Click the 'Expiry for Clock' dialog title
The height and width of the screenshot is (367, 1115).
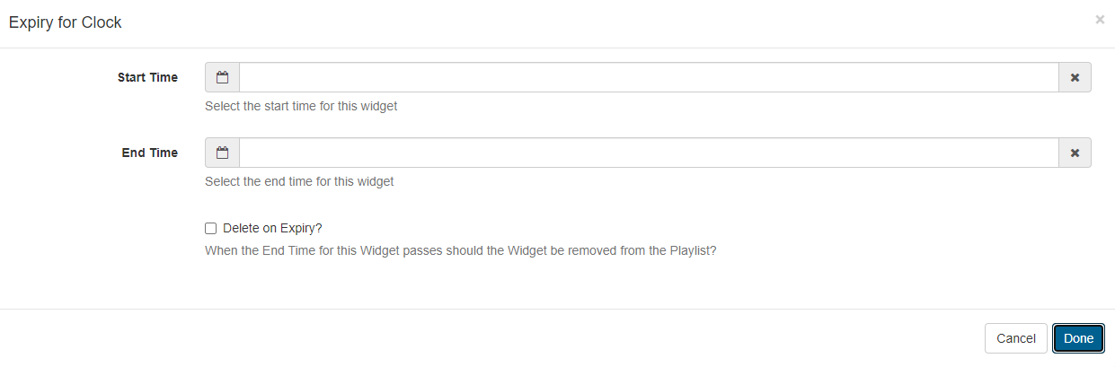point(65,22)
